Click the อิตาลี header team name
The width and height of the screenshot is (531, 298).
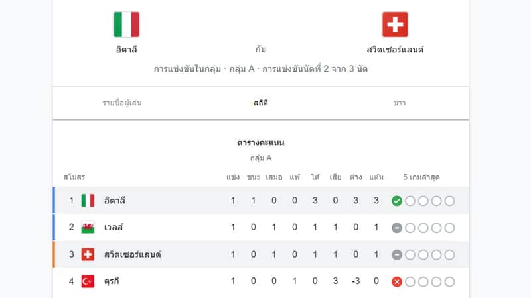[x=126, y=49]
